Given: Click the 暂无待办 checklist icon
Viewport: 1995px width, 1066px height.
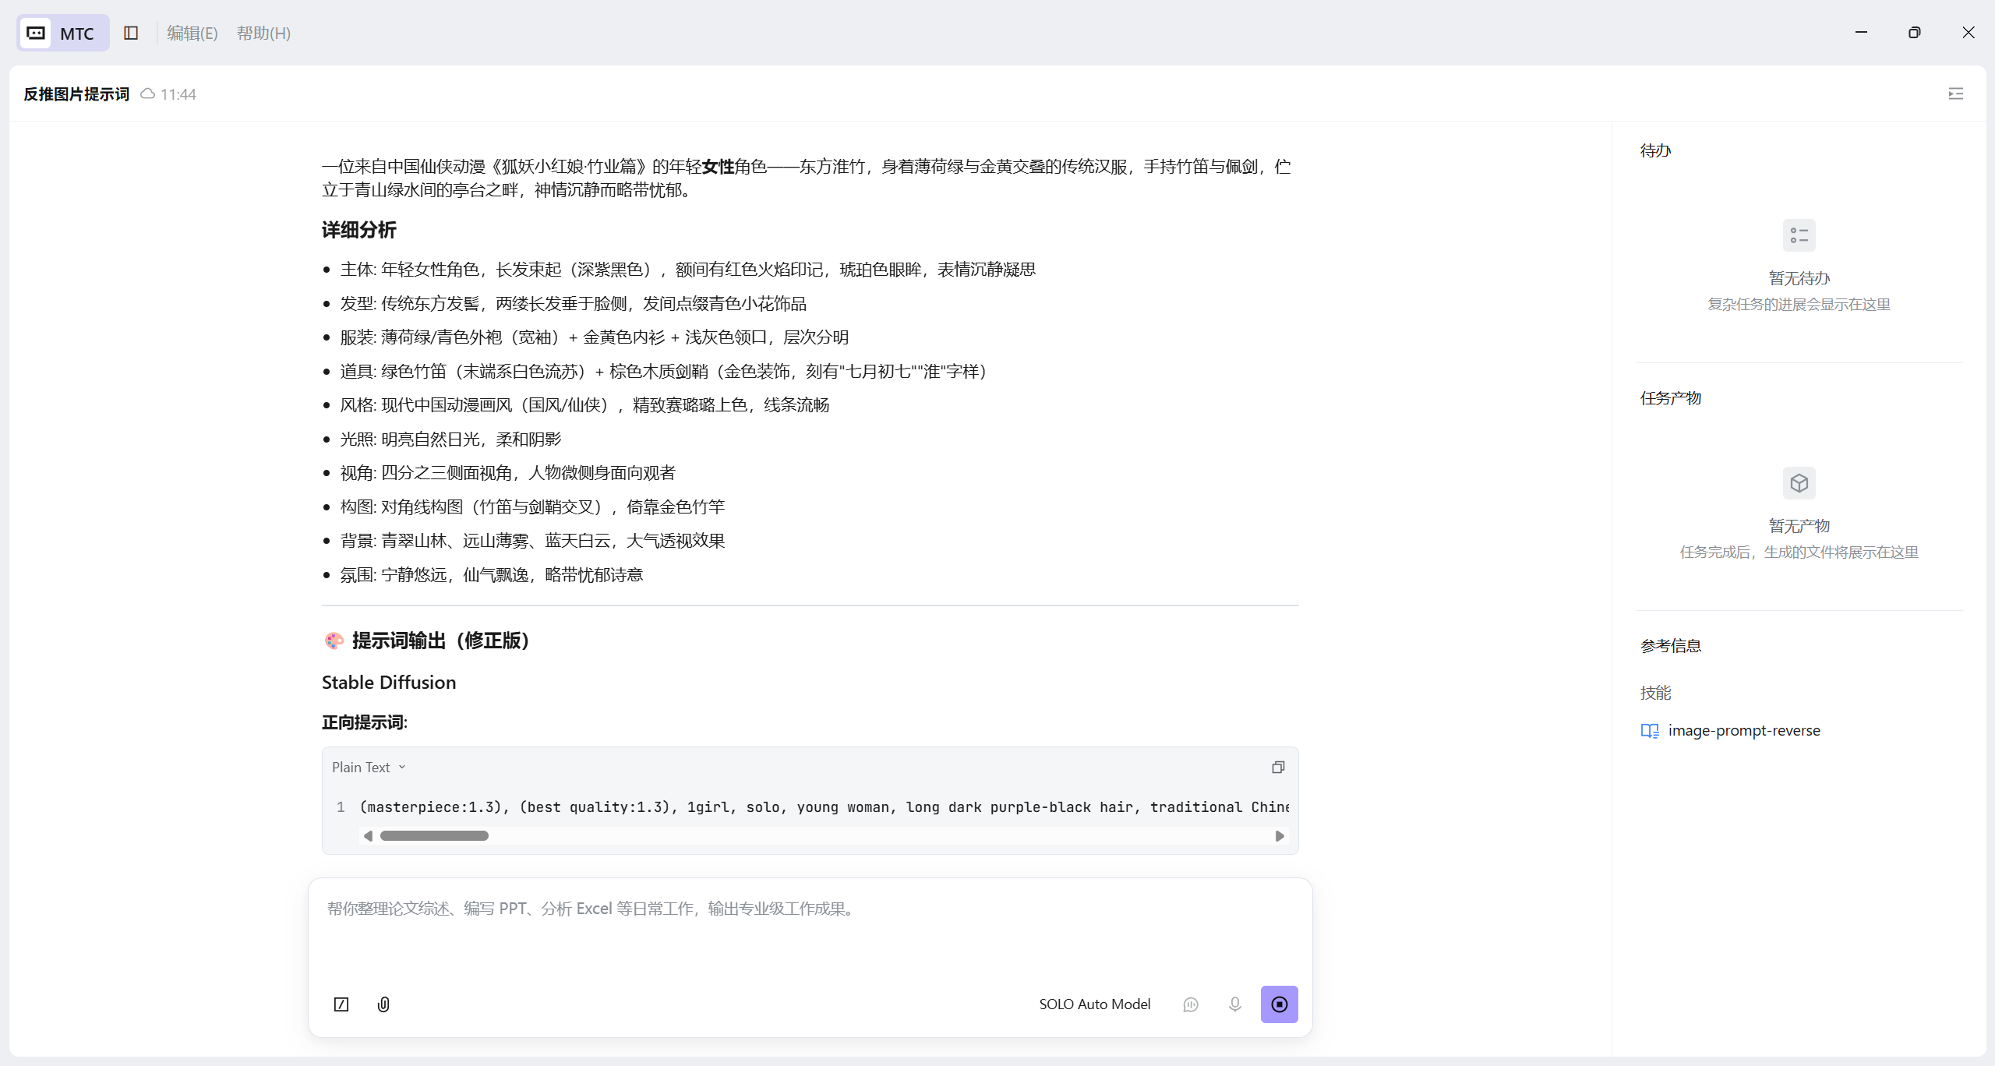Looking at the screenshot, I should [x=1799, y=235].
